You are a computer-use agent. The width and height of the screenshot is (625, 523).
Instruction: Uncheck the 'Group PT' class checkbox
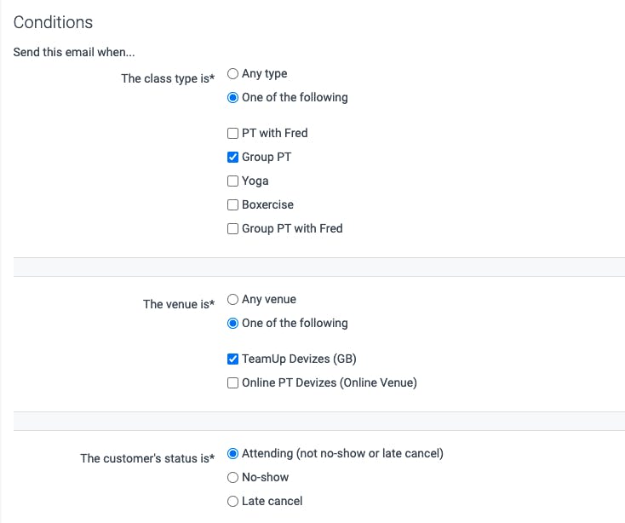coord(232,158)
